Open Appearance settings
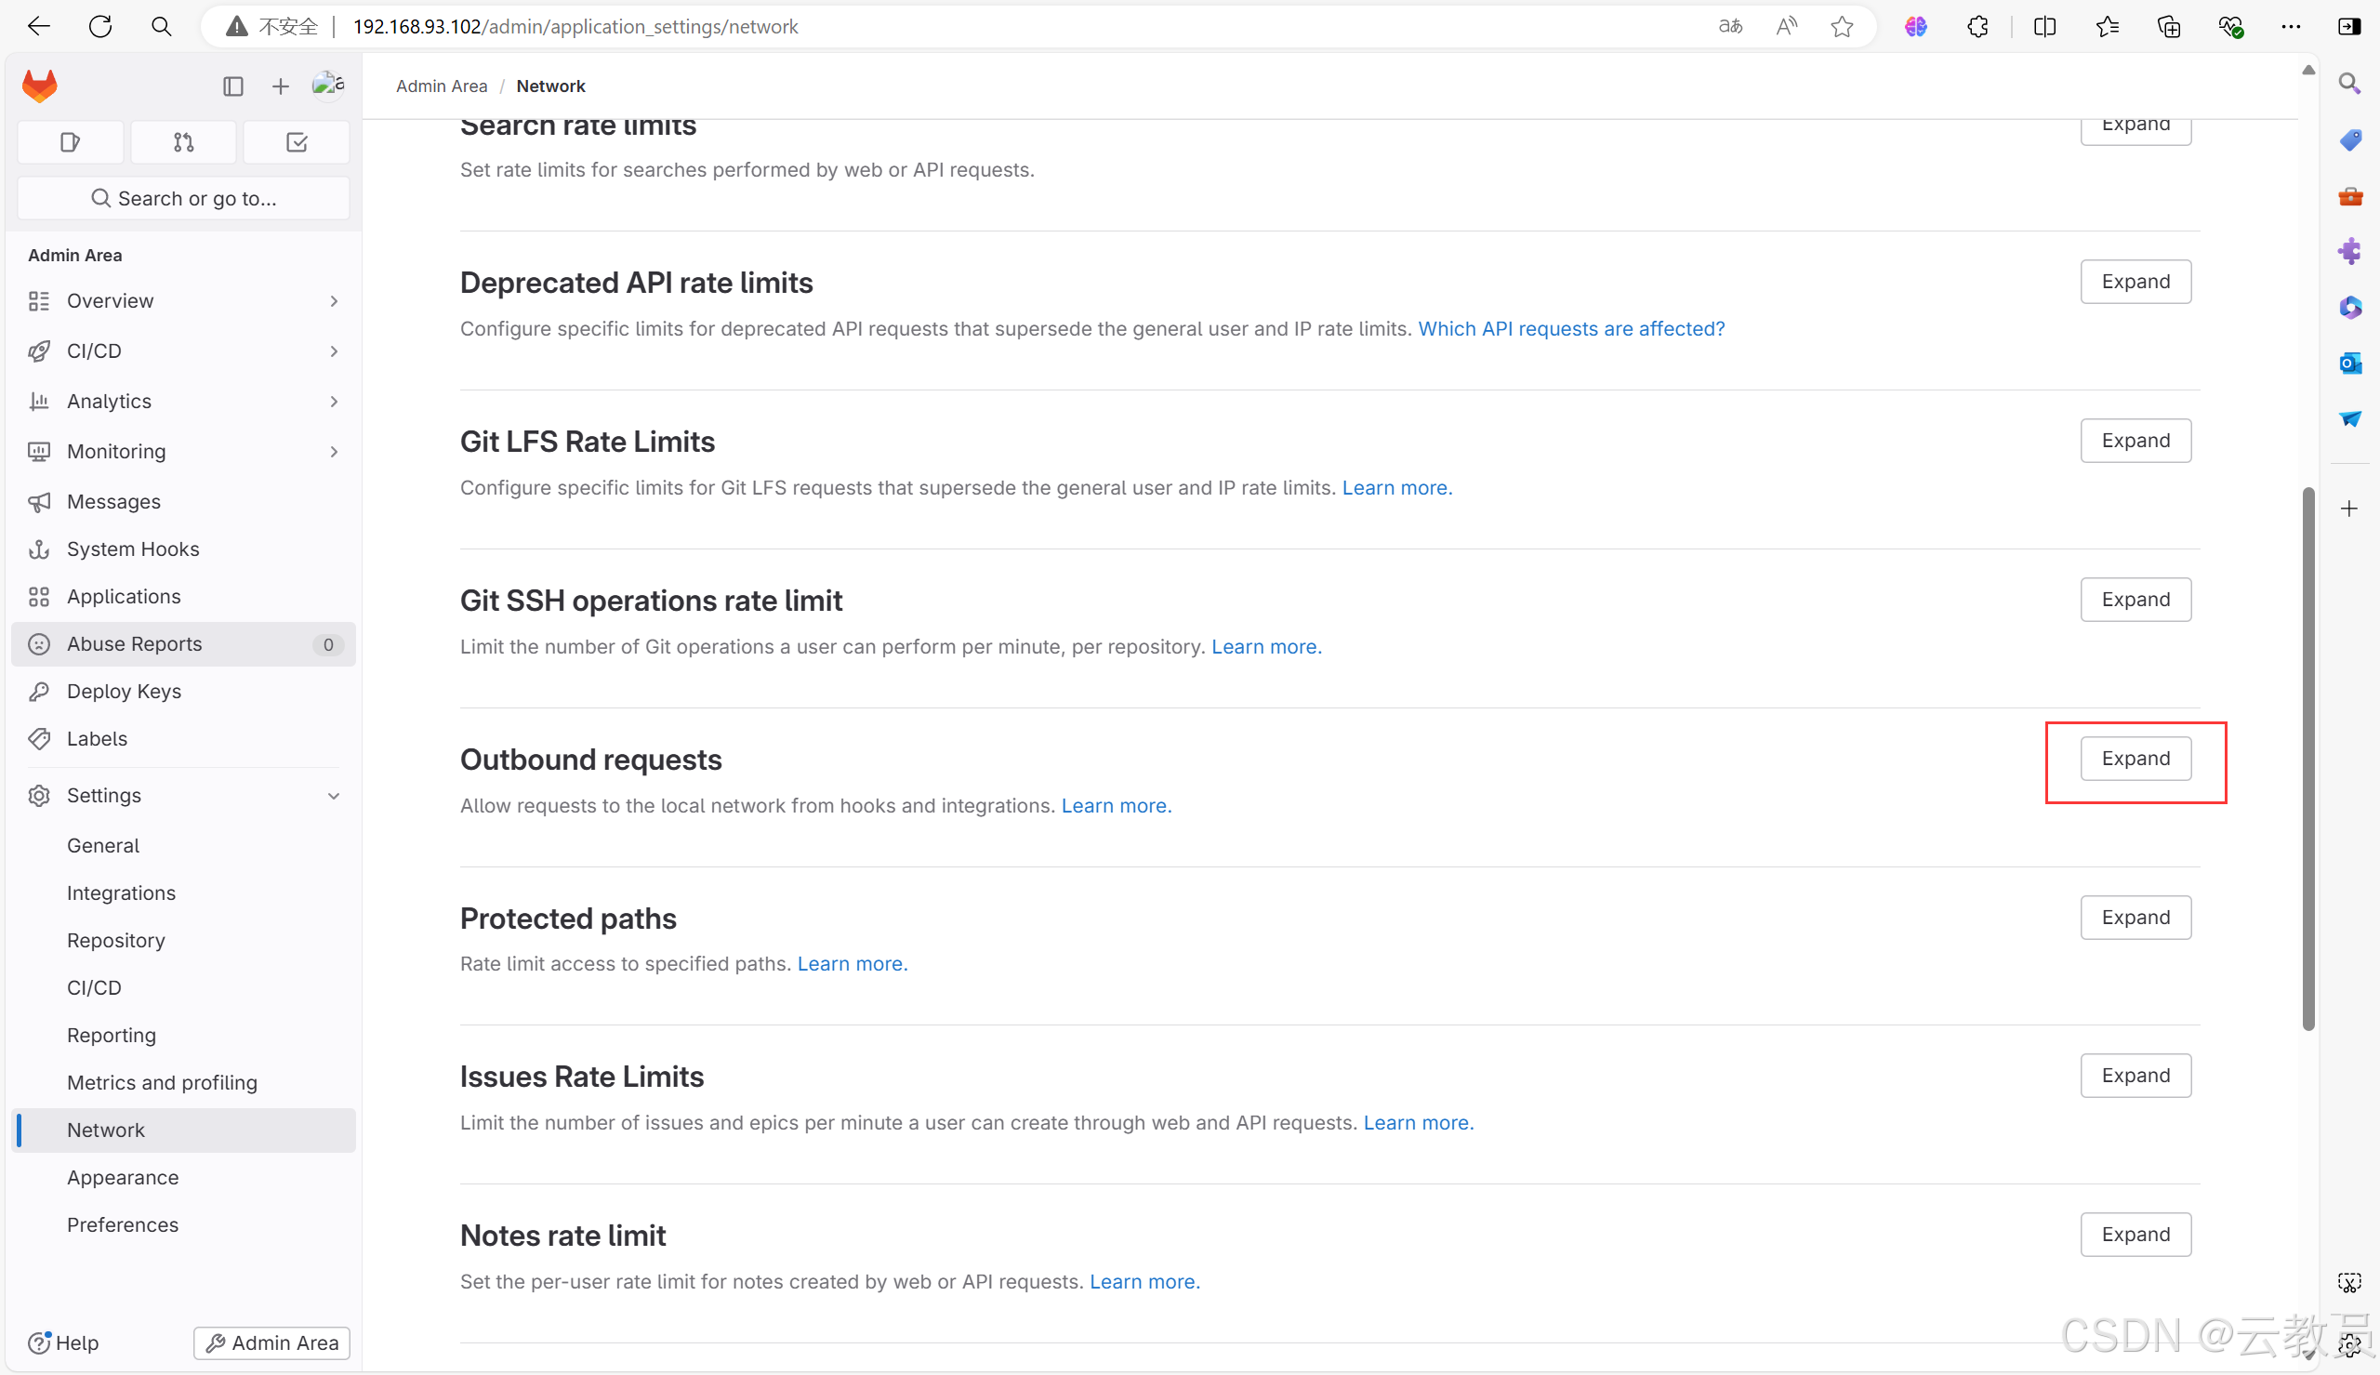The height and width of the screenshot is (1375, 2380). click(x=183, y=1178)
